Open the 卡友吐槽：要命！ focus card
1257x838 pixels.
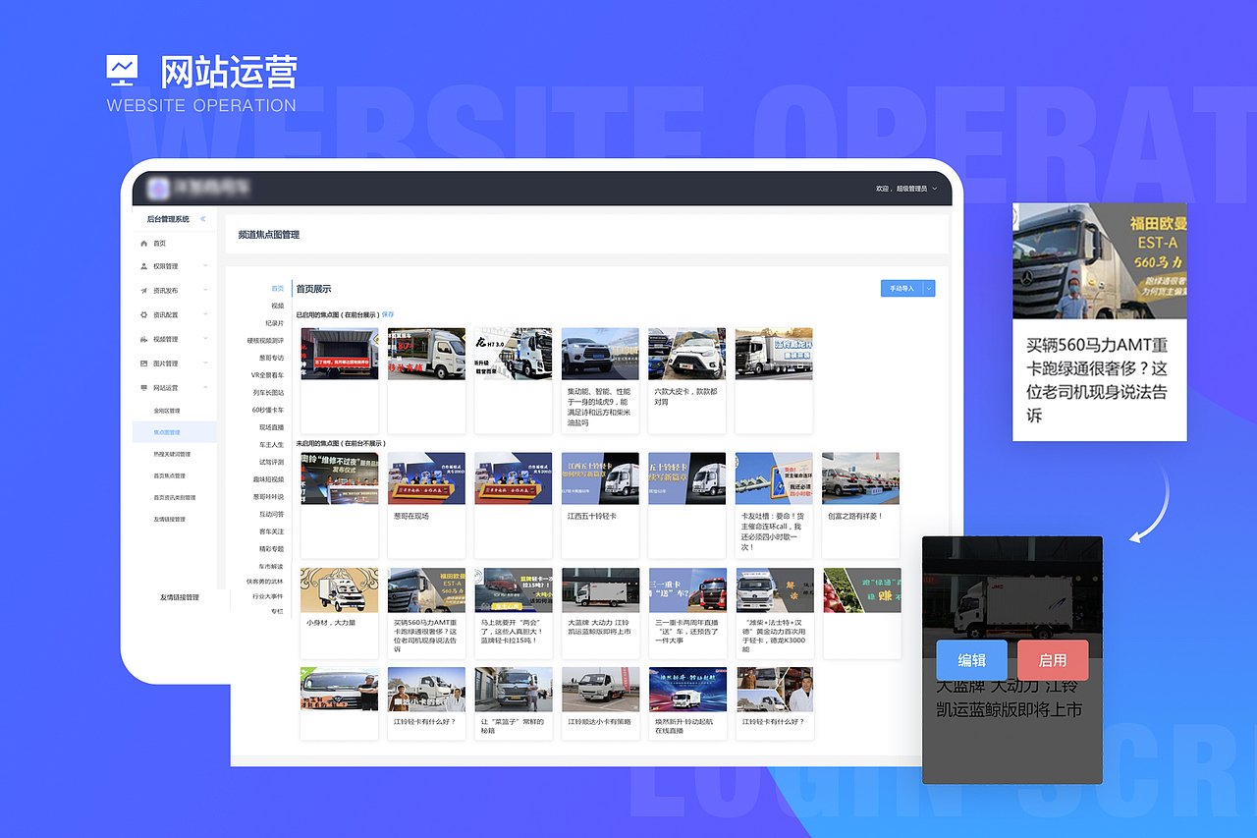coord(774,505)
